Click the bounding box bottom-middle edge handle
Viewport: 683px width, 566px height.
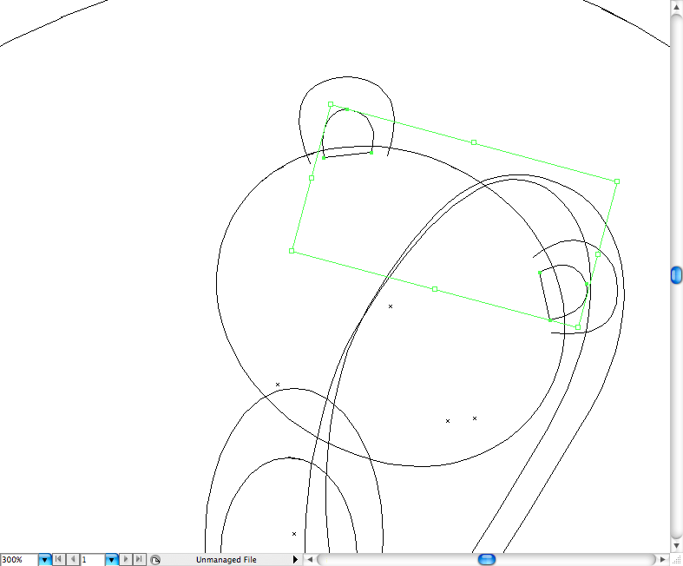435,289
